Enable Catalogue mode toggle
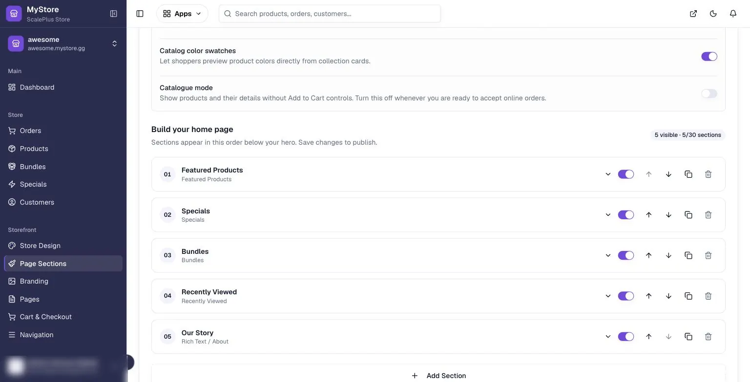This screenshot has width=750, height=382. tap(709, 94)
